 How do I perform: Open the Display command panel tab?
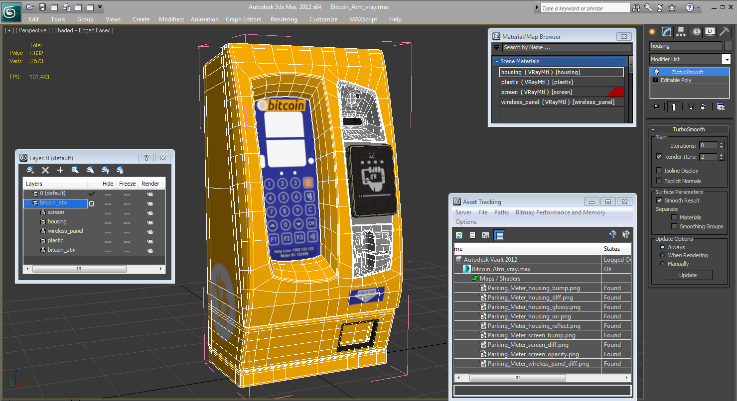click(x=711, y=32)
